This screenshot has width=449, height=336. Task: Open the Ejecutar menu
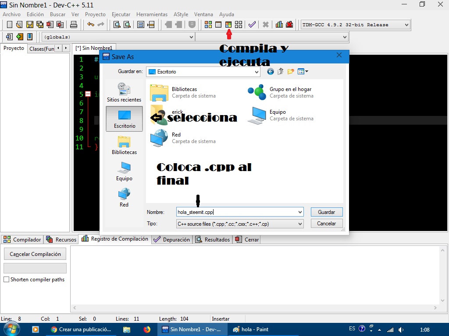pos(121,14)
